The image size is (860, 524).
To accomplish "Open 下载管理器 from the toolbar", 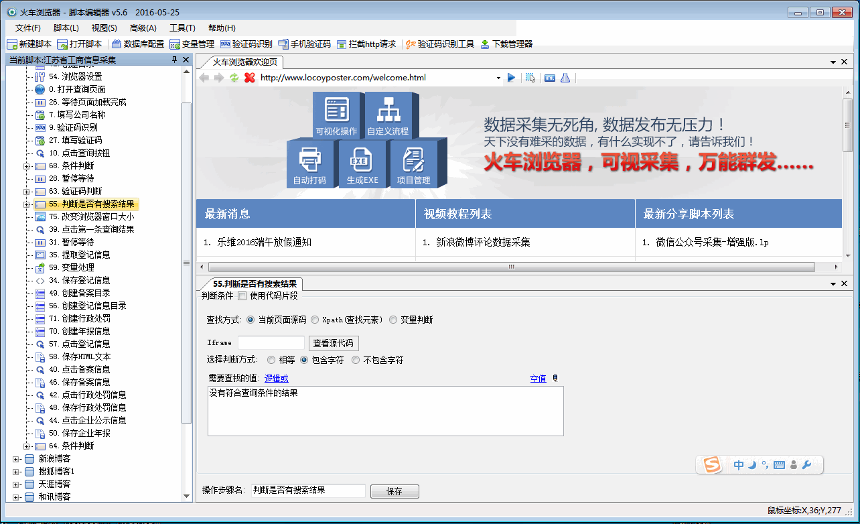I will click(x=506, y=44).
